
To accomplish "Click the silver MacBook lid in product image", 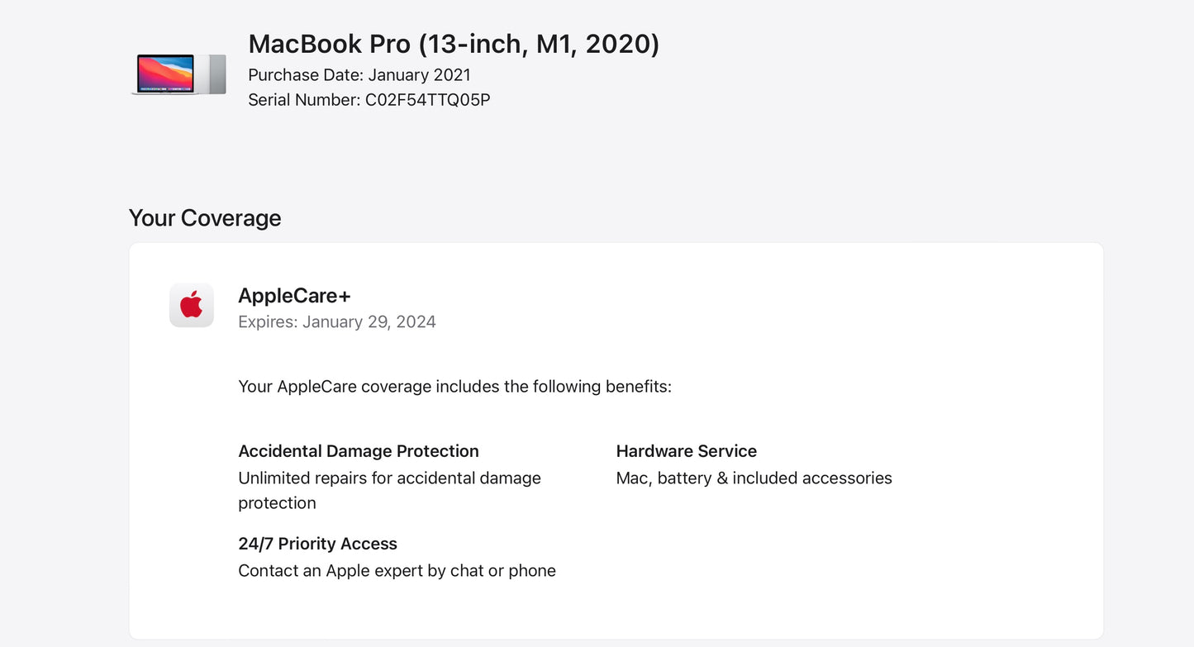I will pyautogui.click(x=215, y=73).
